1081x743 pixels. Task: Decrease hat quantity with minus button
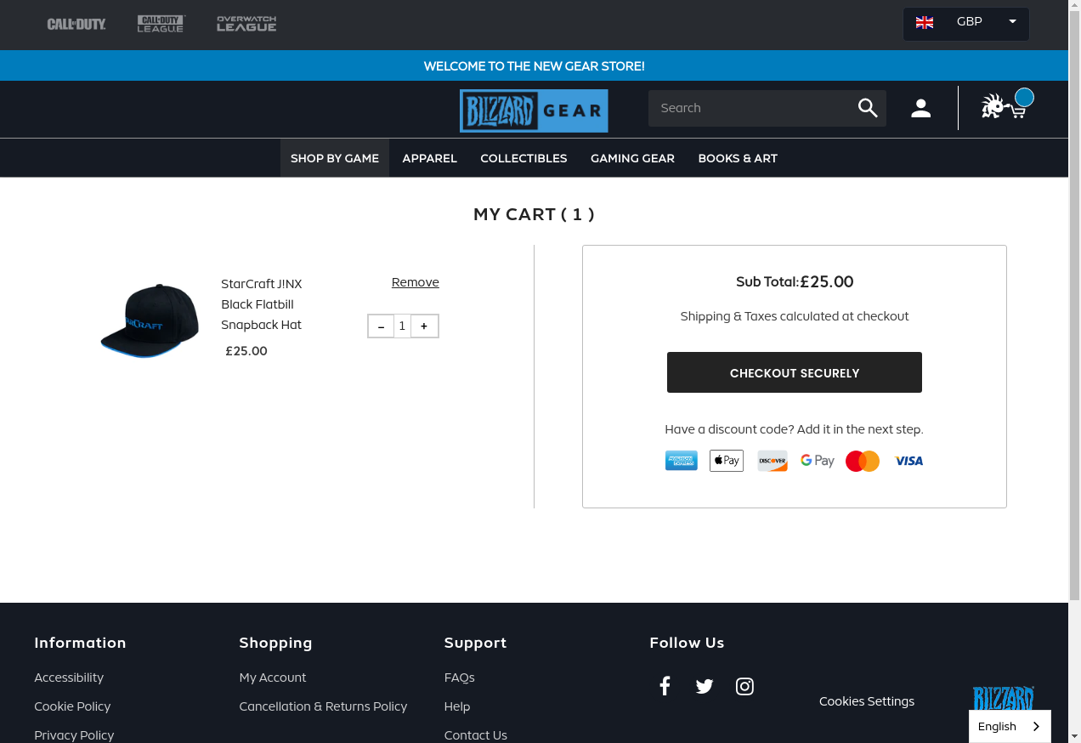click(x=381, y=326)
